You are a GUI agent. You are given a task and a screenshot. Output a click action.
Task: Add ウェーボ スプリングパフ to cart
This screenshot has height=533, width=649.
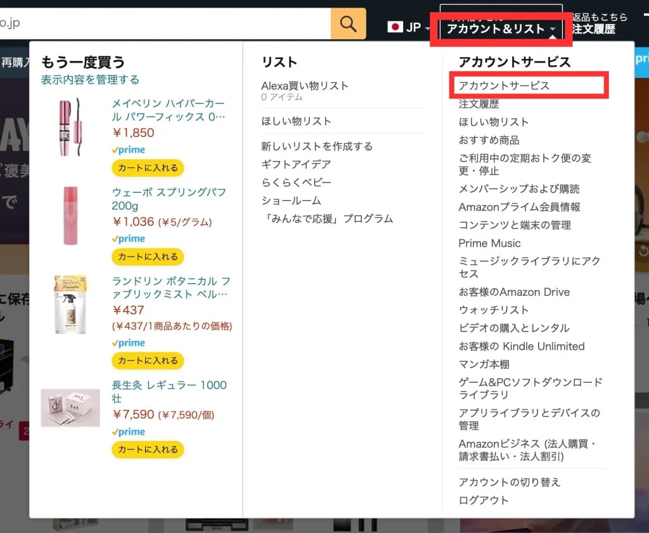(147, 257)
